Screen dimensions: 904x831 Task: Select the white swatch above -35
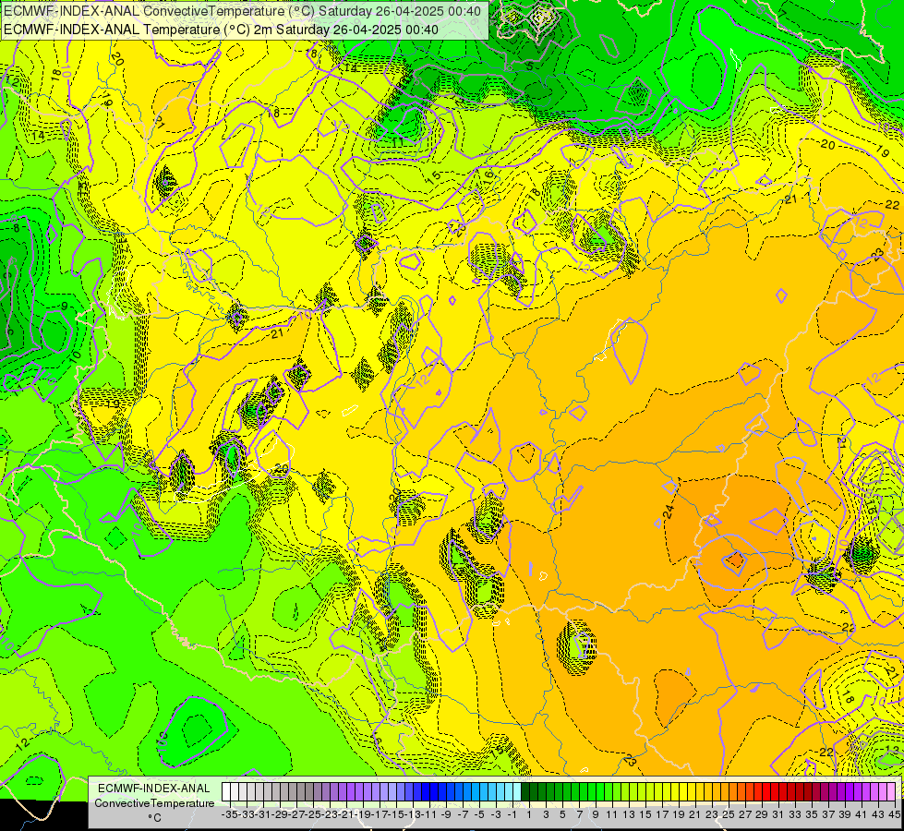click(225, 791)
